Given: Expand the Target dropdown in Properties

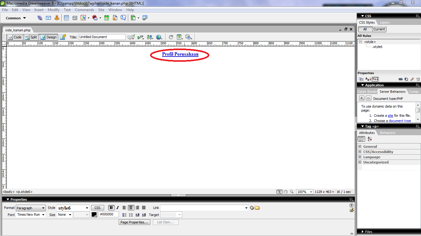Looking at the screenshot, I should click(x=179, y=214).
